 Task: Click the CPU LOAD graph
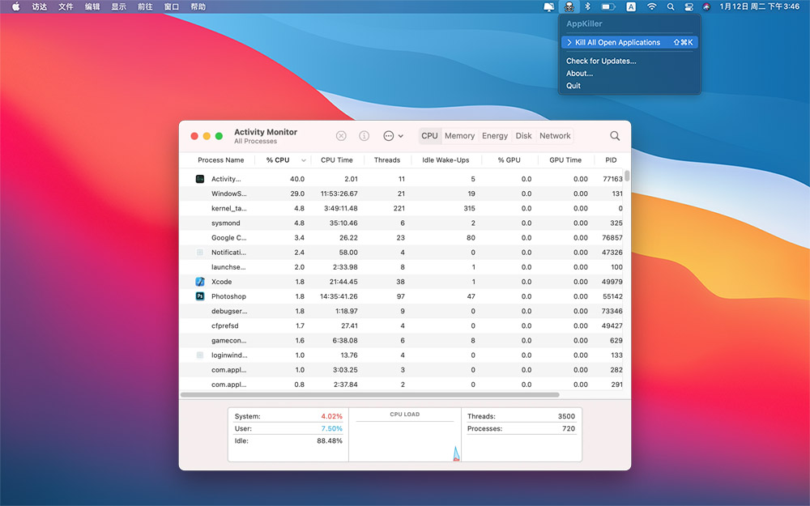click(405, 435)
